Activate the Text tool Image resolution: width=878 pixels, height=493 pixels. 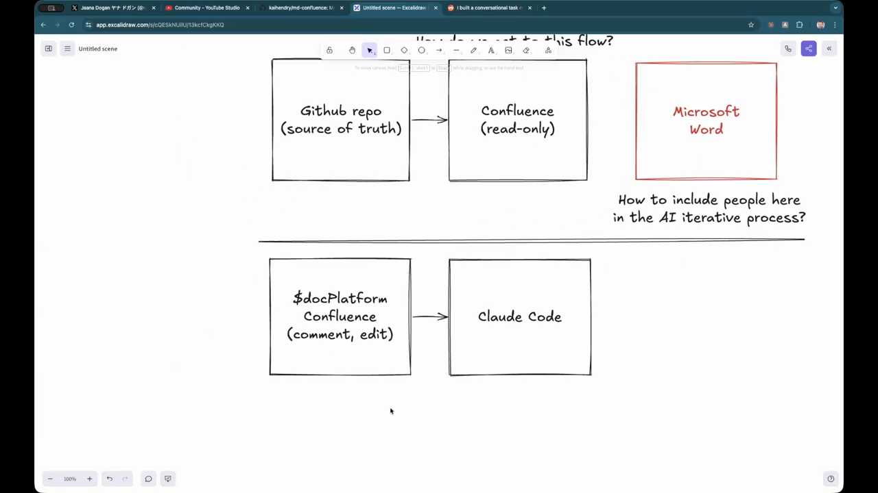point(491,50)
